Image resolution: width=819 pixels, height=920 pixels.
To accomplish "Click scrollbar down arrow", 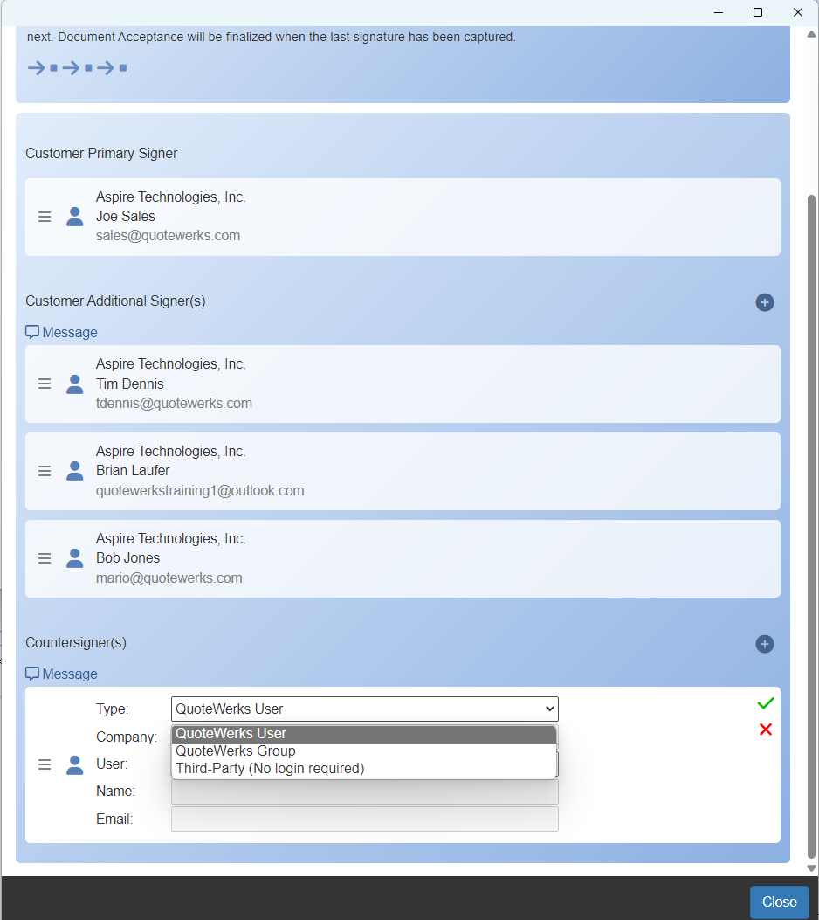I will pos(811,868).
